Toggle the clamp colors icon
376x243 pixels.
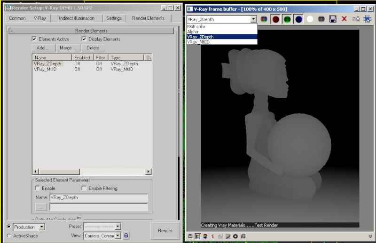(205, 236)
